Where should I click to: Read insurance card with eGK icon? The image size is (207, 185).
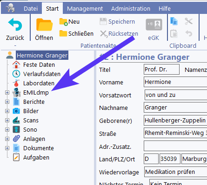coord(154,25)
